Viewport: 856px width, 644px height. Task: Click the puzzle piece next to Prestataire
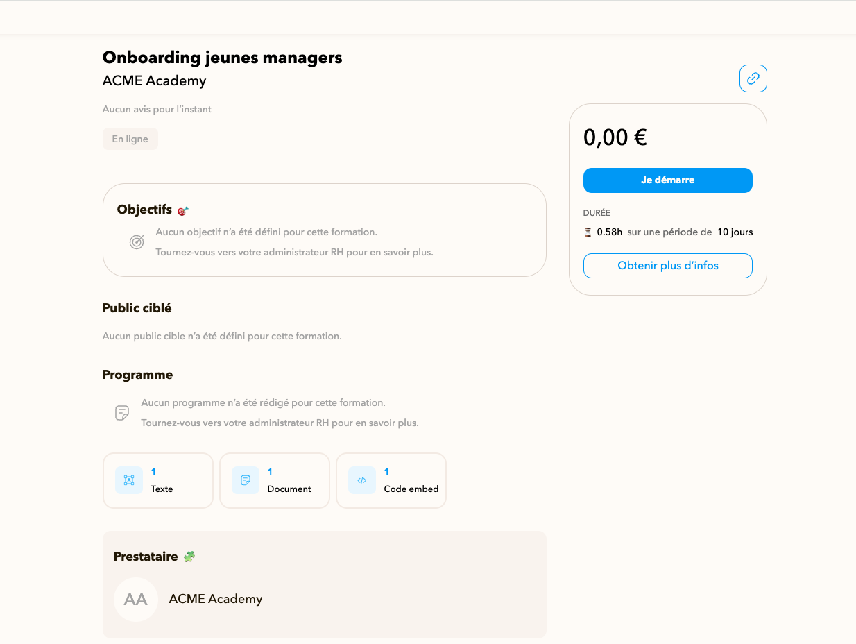click(189, 557)
